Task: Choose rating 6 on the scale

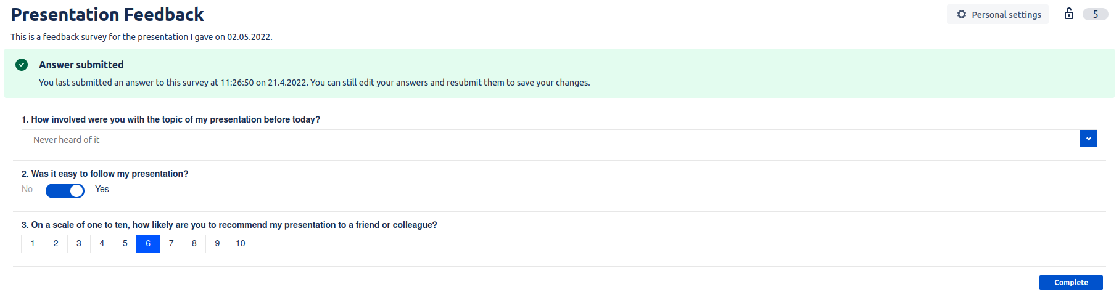Action: point(148,244)
